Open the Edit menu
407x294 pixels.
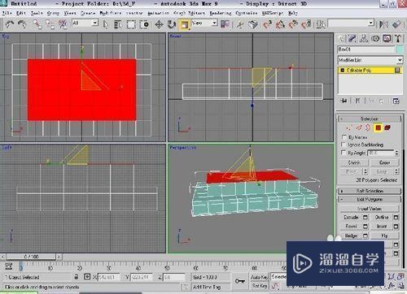pos(21,13)
